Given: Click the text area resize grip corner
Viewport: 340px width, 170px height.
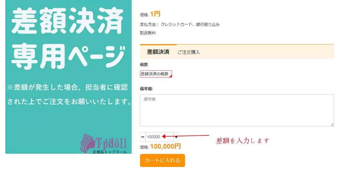Looking at the screenshot, I should [332, 125].
